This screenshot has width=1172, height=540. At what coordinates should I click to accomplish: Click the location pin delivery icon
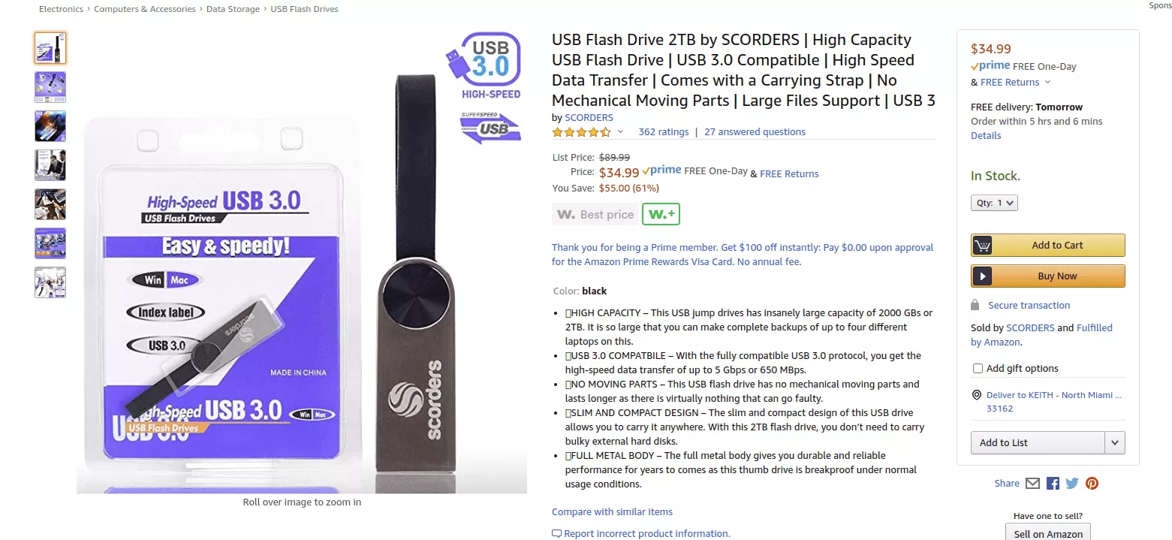(977, 395)
